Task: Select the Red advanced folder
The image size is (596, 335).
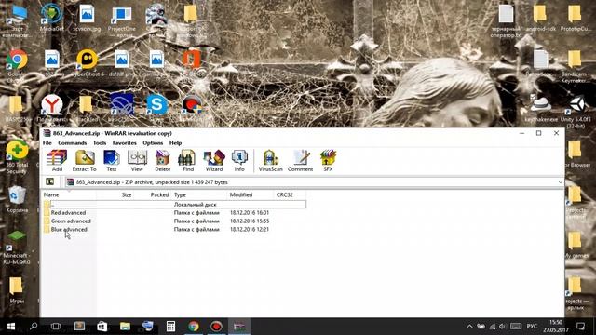Action: (x=68, y=213)
